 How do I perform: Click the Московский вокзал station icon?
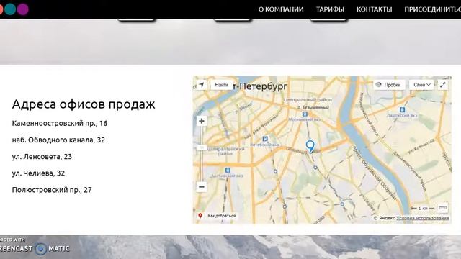[305, 114]
